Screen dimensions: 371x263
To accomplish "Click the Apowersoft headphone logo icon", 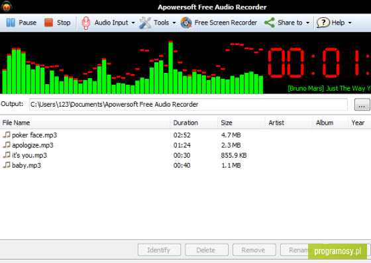I will point(7,7).
